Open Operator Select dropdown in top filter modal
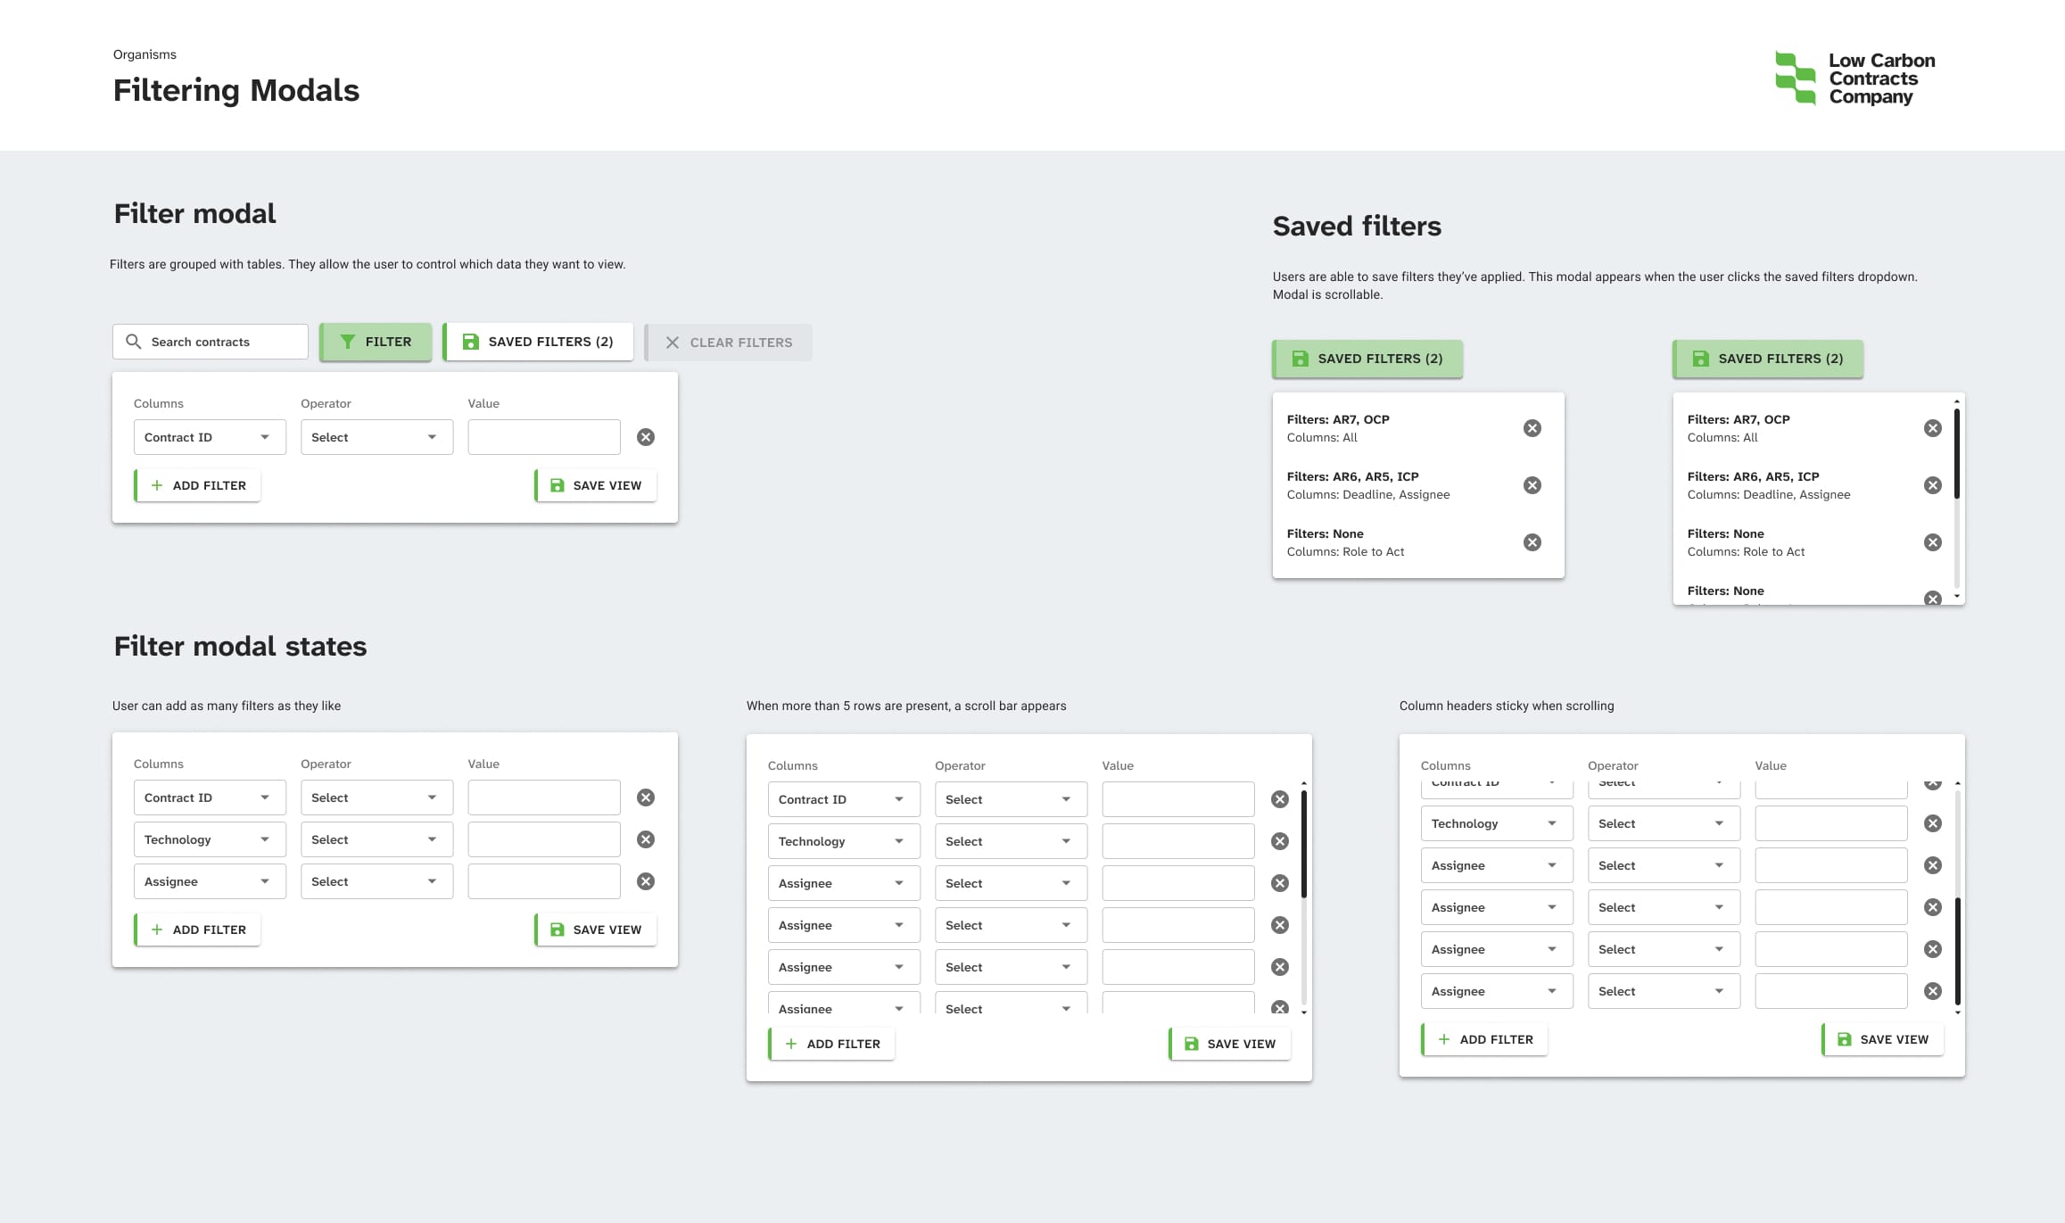Screen dimensions: 2065x1223 click(x=376, y=437)
